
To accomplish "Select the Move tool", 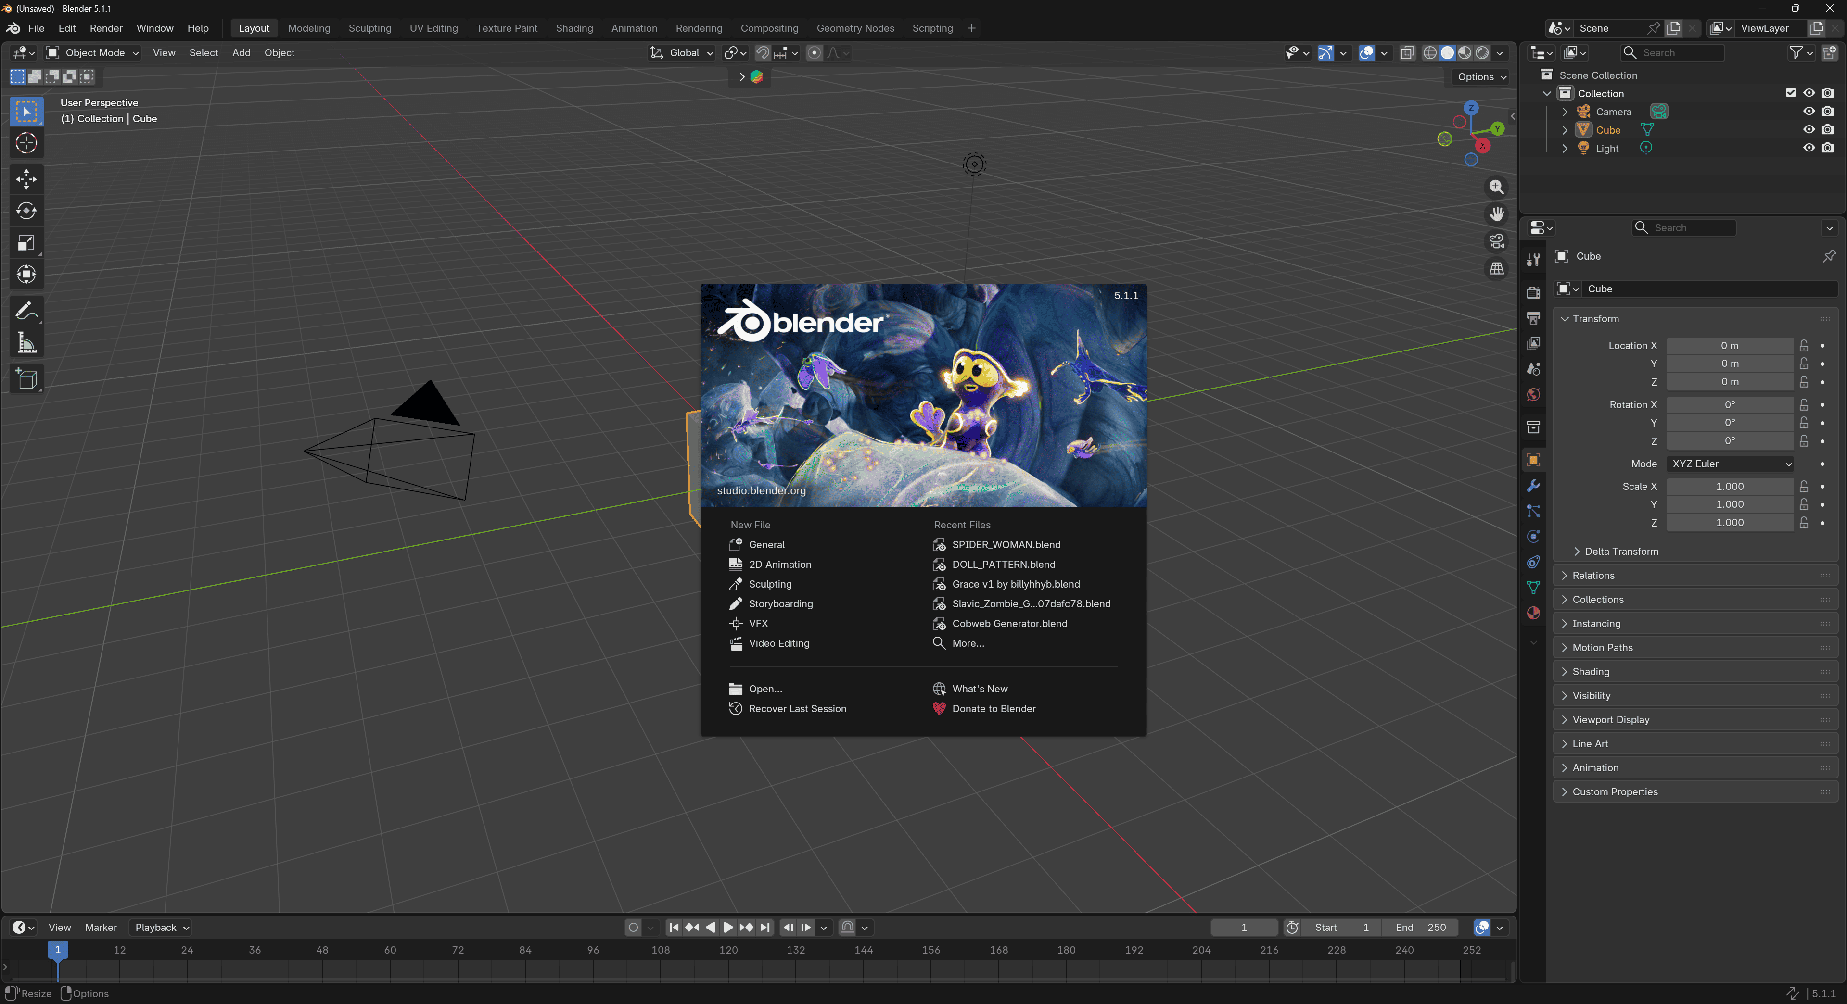I will click(x=26, y=179).
